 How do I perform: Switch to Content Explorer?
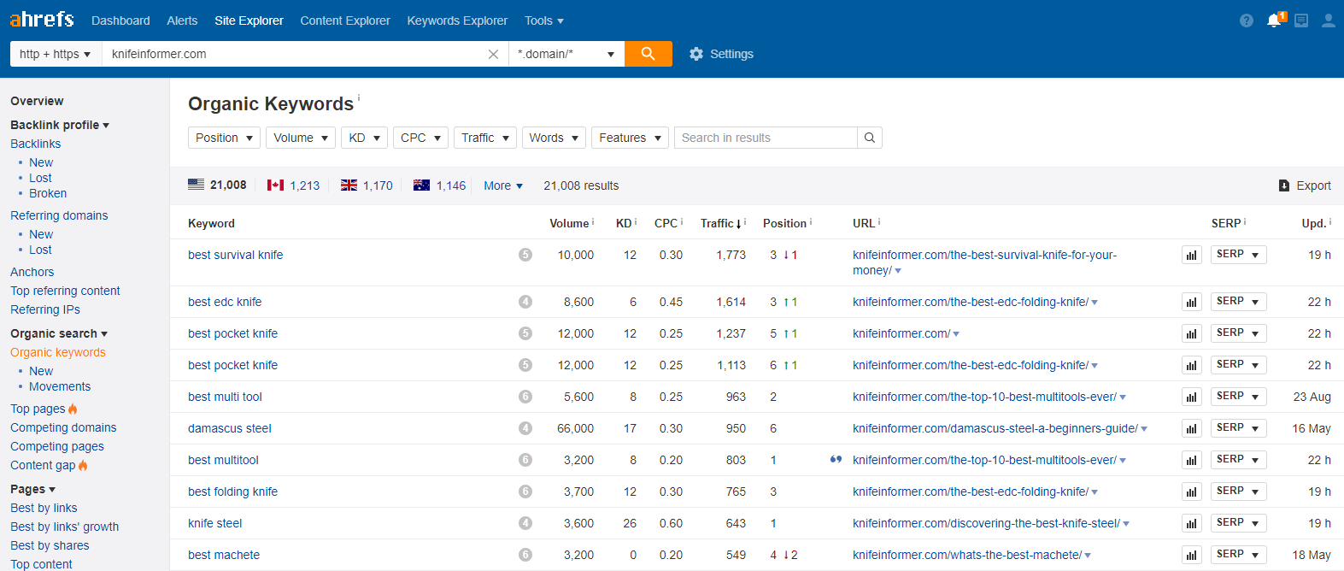[345, 21]
